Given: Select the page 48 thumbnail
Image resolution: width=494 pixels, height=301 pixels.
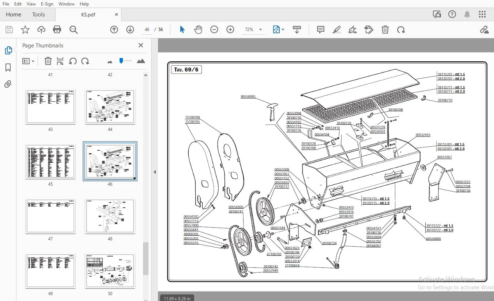Looking at the screenshot, I should 110,216.
